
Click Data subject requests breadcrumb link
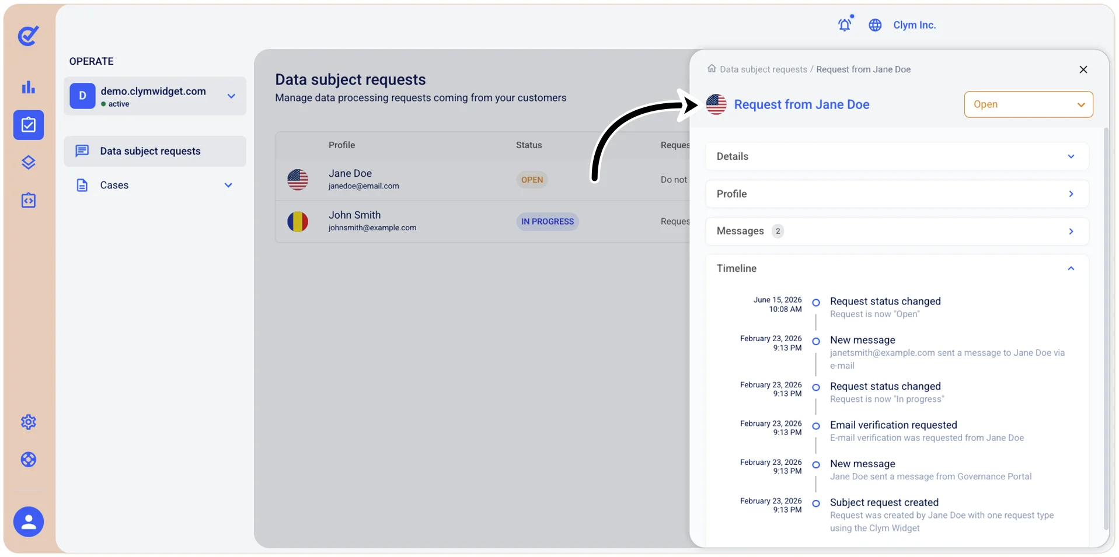click(764, 69)
